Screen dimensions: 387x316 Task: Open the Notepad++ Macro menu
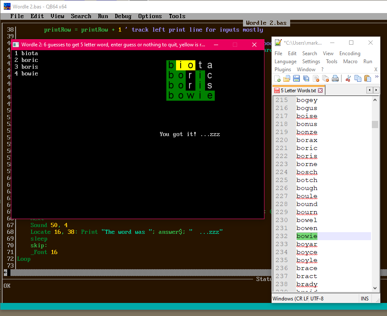coord(350,62)
